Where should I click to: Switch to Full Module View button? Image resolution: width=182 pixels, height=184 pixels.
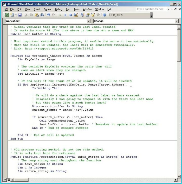9,180
